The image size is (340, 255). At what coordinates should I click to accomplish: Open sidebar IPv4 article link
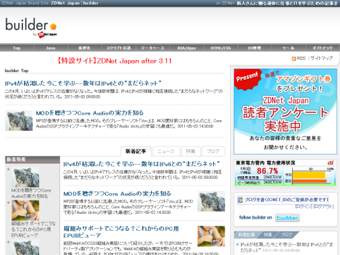(x=287, y=247)
